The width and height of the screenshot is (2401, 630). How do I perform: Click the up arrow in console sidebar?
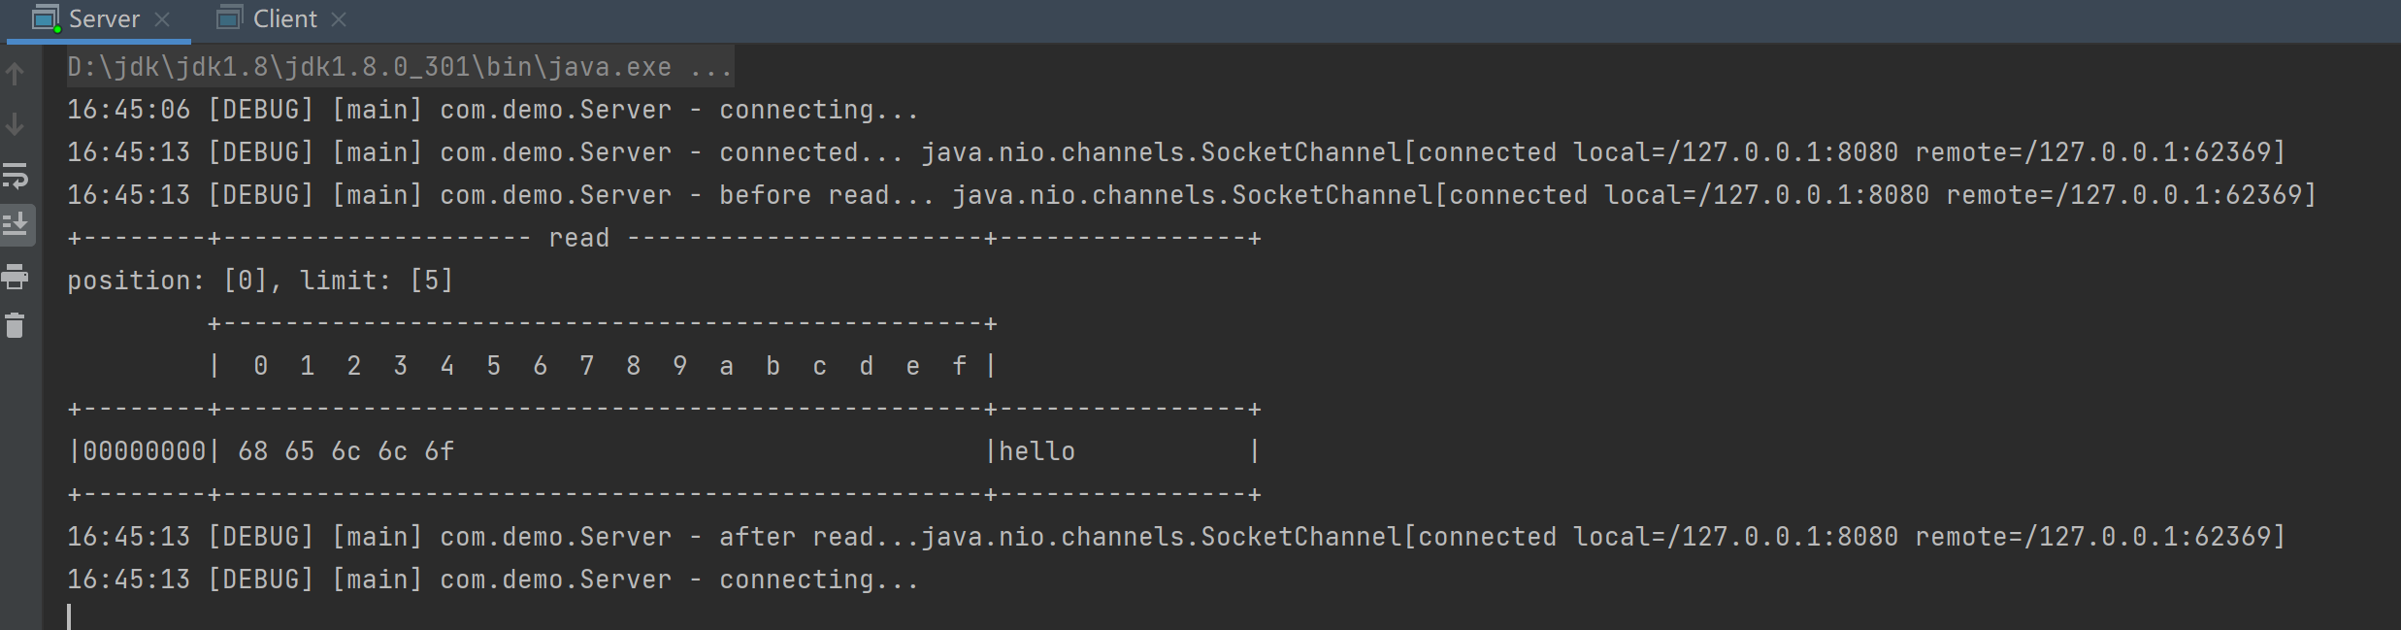pos(16,74)
